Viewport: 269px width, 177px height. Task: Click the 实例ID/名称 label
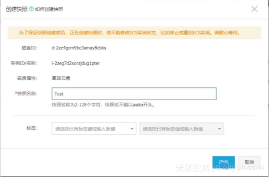point(24,63)
